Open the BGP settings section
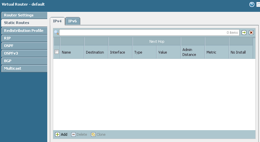This screenshot has height=142, width=260. coord(8,61)
